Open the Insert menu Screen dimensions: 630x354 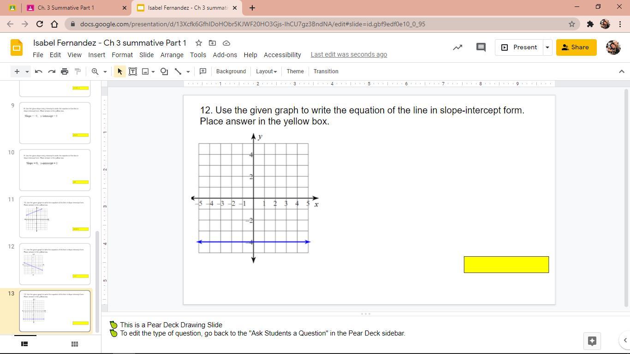pos(97,55)
